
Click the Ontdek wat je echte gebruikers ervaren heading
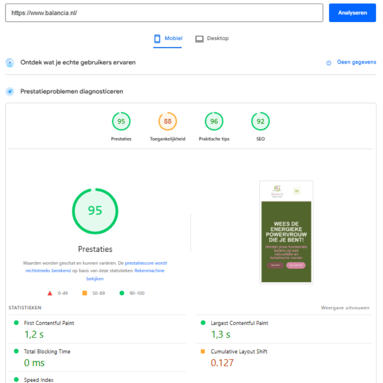[x=78, y=63]
